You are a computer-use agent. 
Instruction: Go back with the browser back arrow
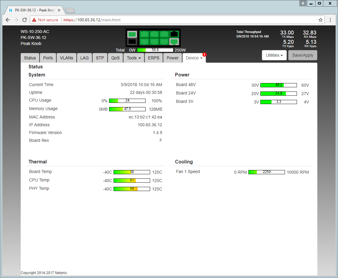[x=8, y=20]
